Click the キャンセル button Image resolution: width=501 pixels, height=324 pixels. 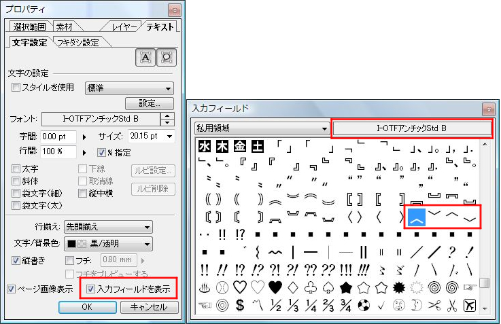click(x=149, y=307)
